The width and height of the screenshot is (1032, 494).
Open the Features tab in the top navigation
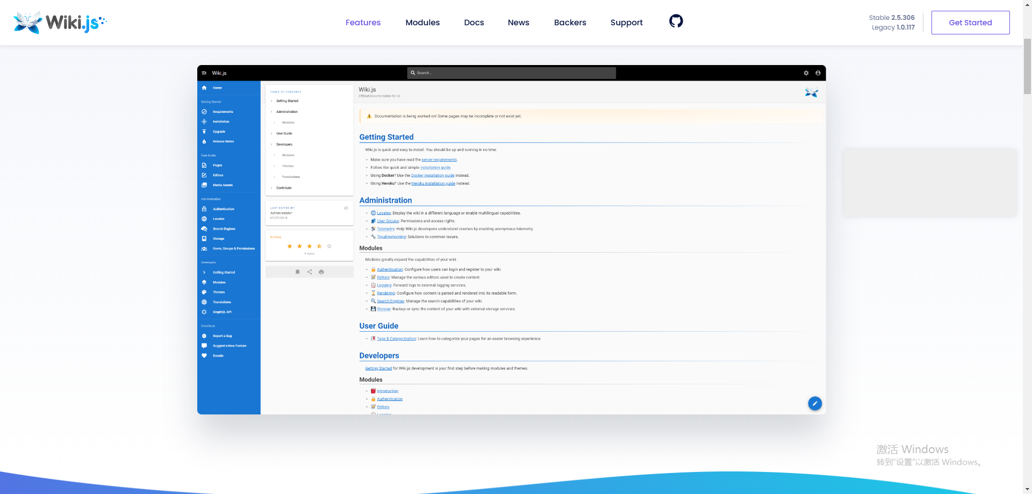pos(363,23)
